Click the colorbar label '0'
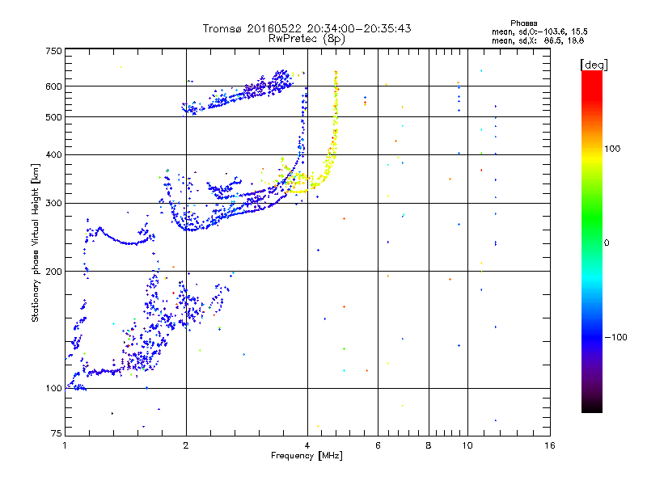The width and height of the screenshot is (647, 485). (x=607, y=242)
